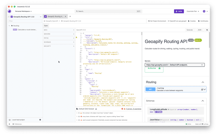Open the Servers URL dropdown

175,65
